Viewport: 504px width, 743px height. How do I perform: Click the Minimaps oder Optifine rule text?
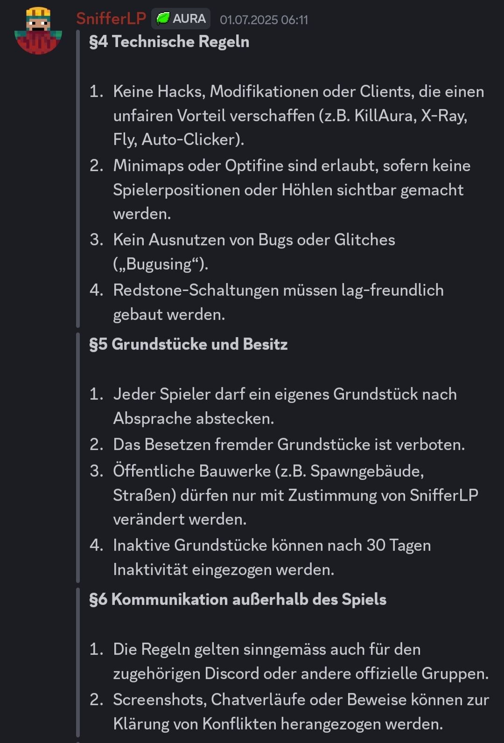click(291, 166)
